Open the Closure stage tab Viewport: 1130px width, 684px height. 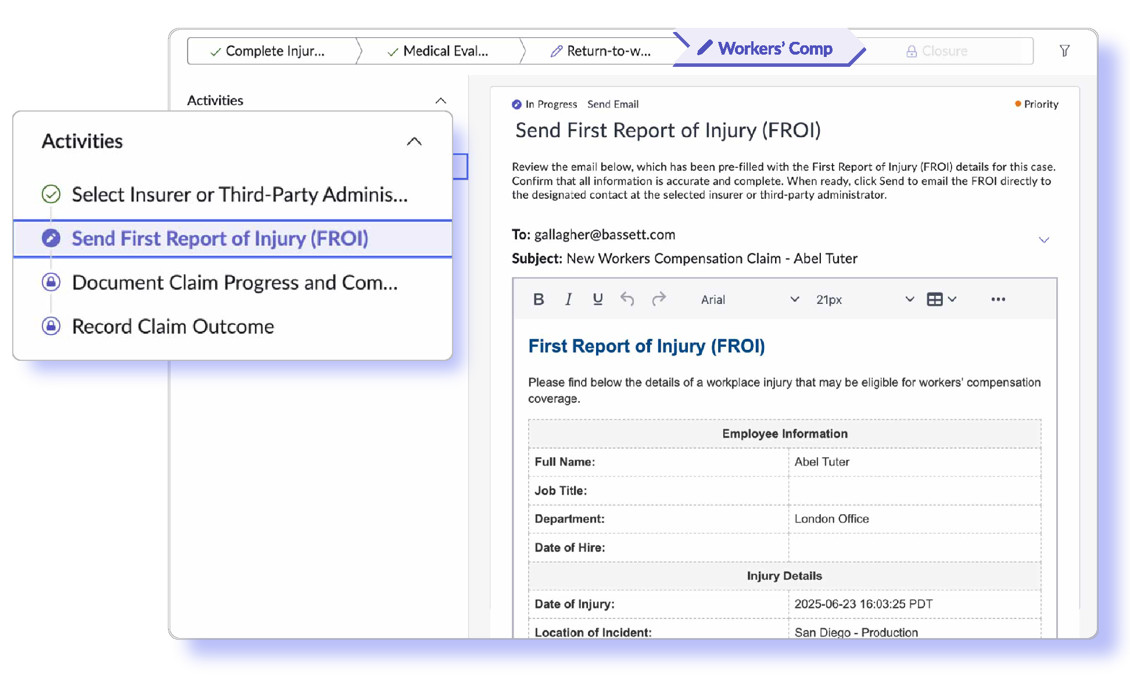point(944,51)
